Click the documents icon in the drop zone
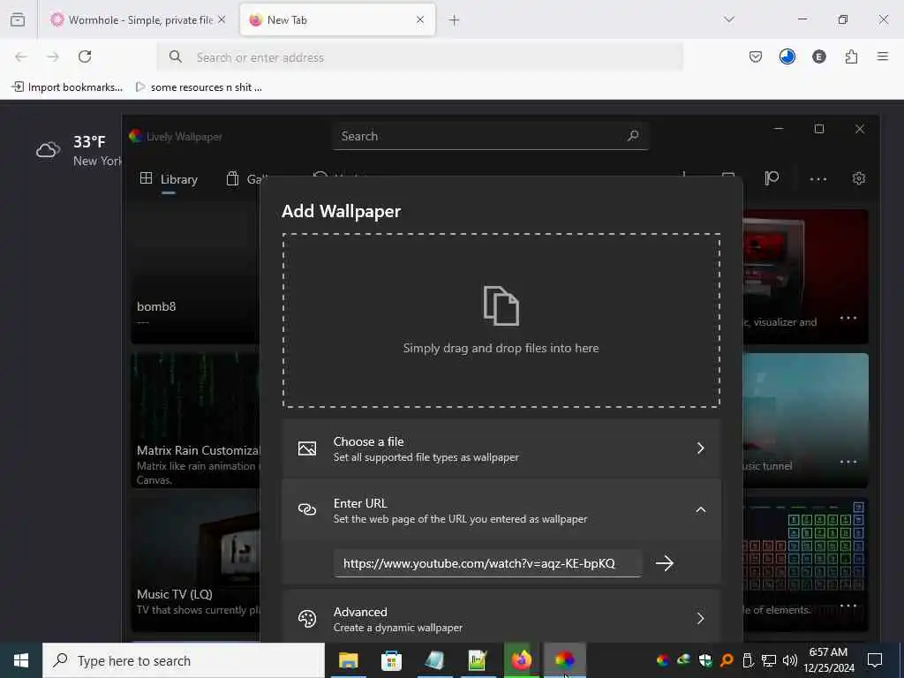The height and width of the screenshot is (678, 904). [501, 305]
